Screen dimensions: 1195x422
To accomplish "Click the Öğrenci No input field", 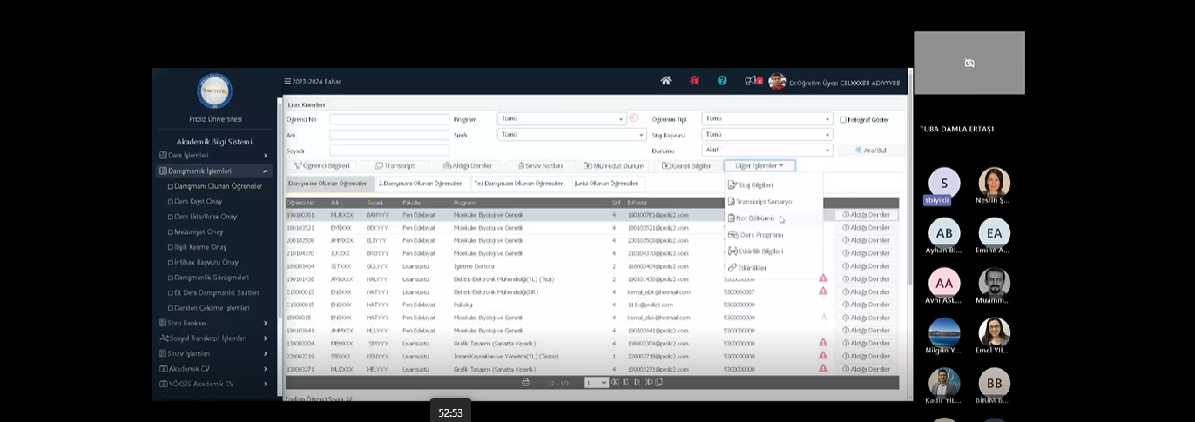I will pos(388,119).
